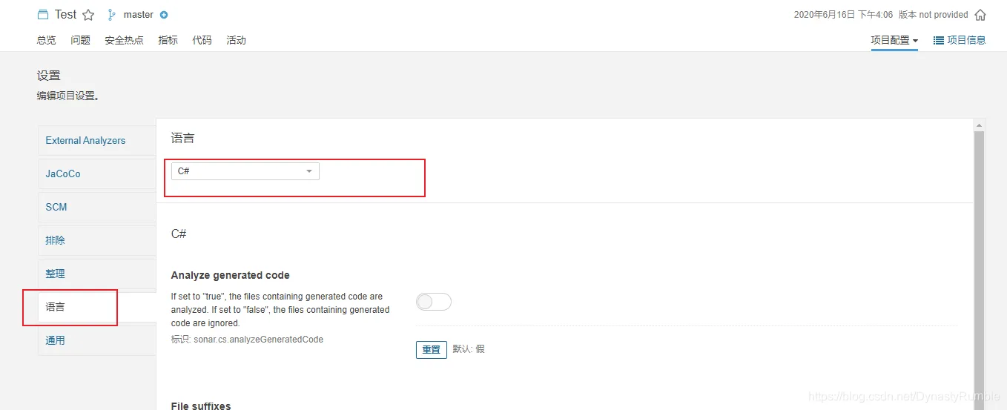The height and width of the screenshot is (410, 1007).
Task: Select the SCM settings category
Action: [97, 207]
